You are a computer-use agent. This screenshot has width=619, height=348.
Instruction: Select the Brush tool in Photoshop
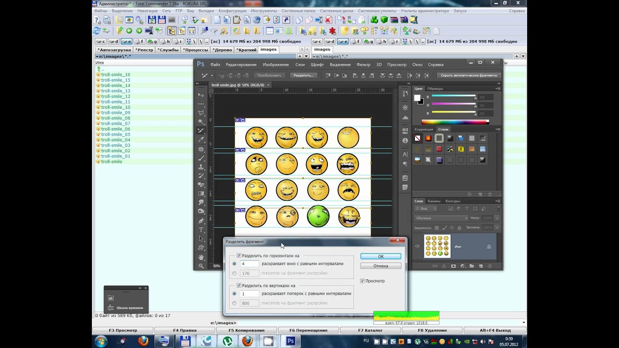point(201,158)
